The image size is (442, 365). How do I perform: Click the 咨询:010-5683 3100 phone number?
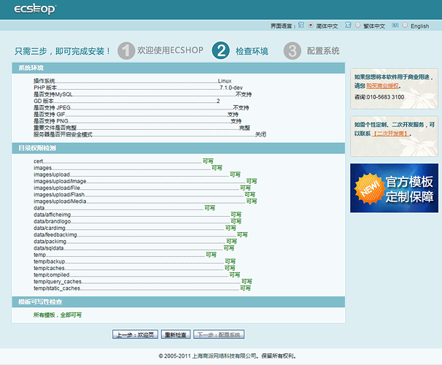[379, 97]
